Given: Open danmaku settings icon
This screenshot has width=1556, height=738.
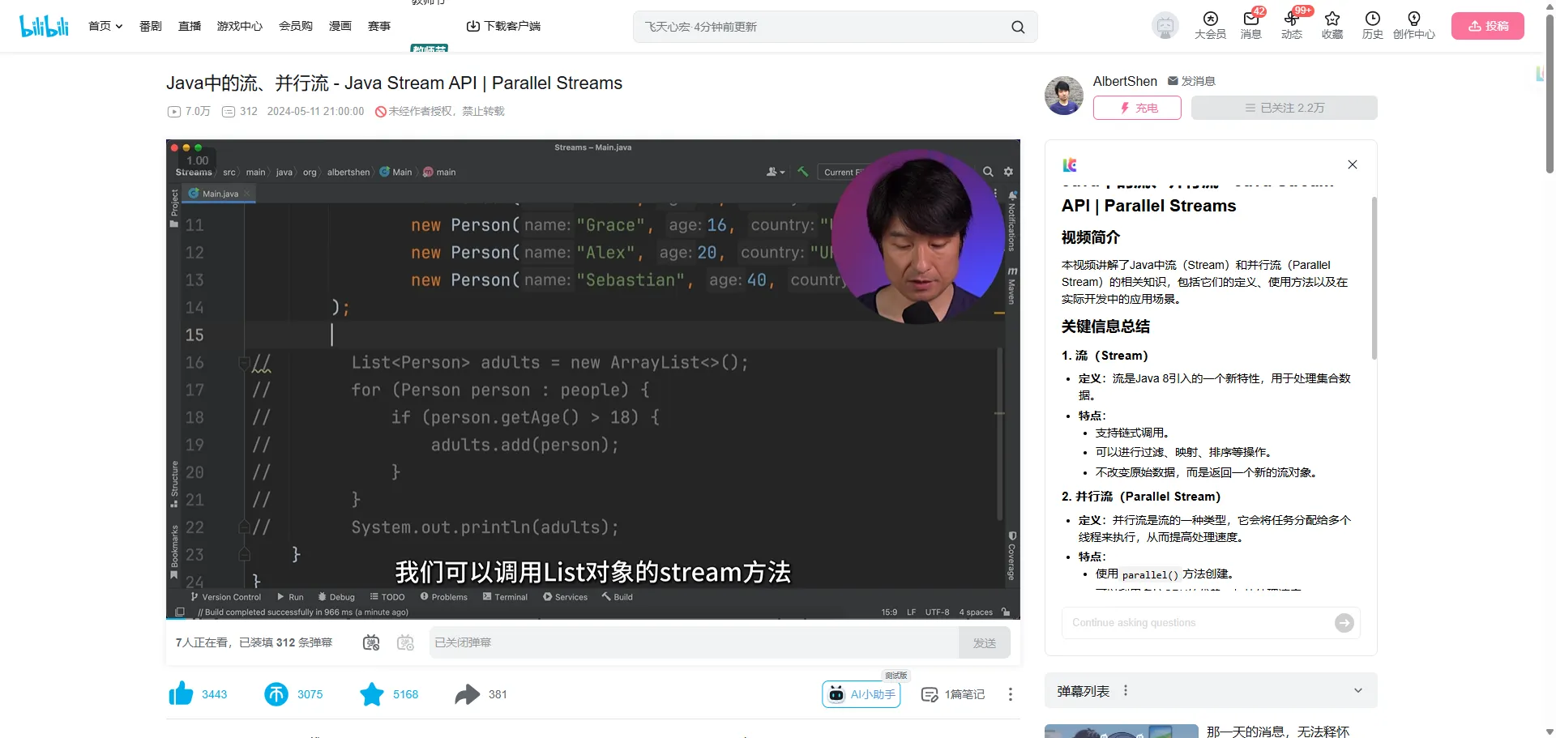Looking at the screenshot, I should point(405,642).
